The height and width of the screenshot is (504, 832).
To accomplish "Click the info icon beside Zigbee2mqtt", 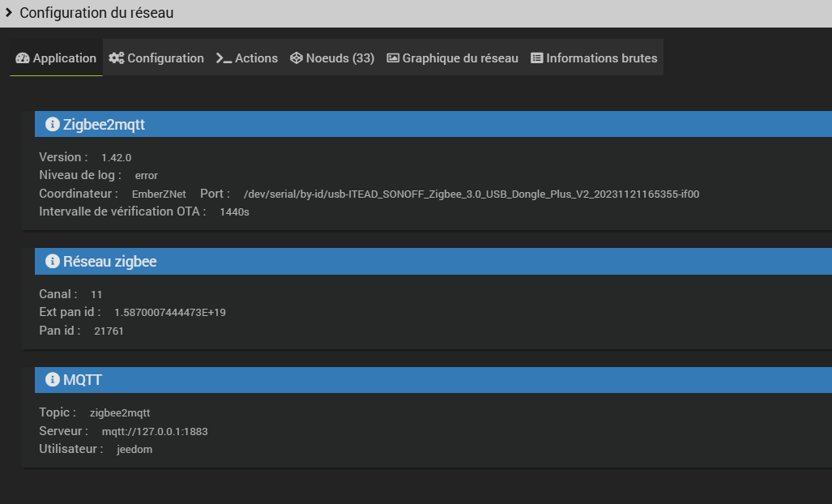I will tap(52, 124).
